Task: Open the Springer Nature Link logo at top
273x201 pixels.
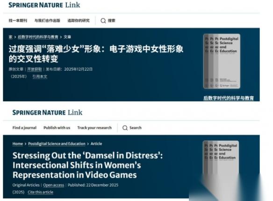Action: (44, 5)
